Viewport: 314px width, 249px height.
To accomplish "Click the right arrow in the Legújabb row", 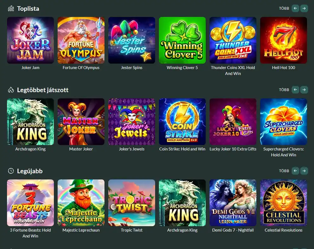I will point(304,171).
